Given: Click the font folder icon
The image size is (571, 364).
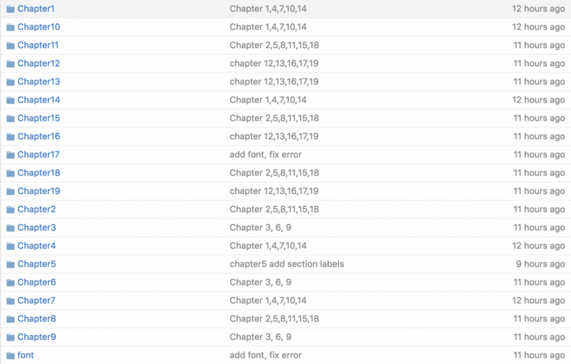Looking at the screenshot, I should (x=10, y=355).
